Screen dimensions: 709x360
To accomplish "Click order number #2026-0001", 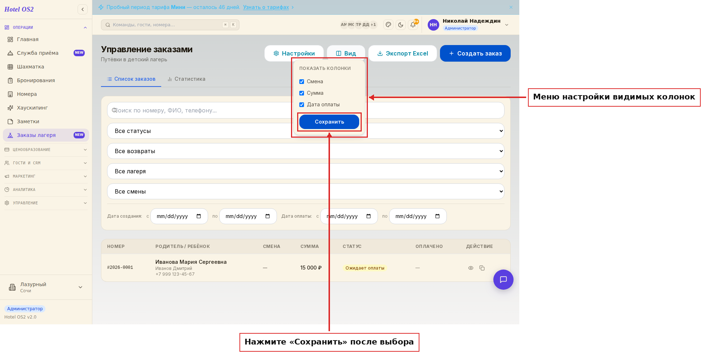I will (120, 267).
